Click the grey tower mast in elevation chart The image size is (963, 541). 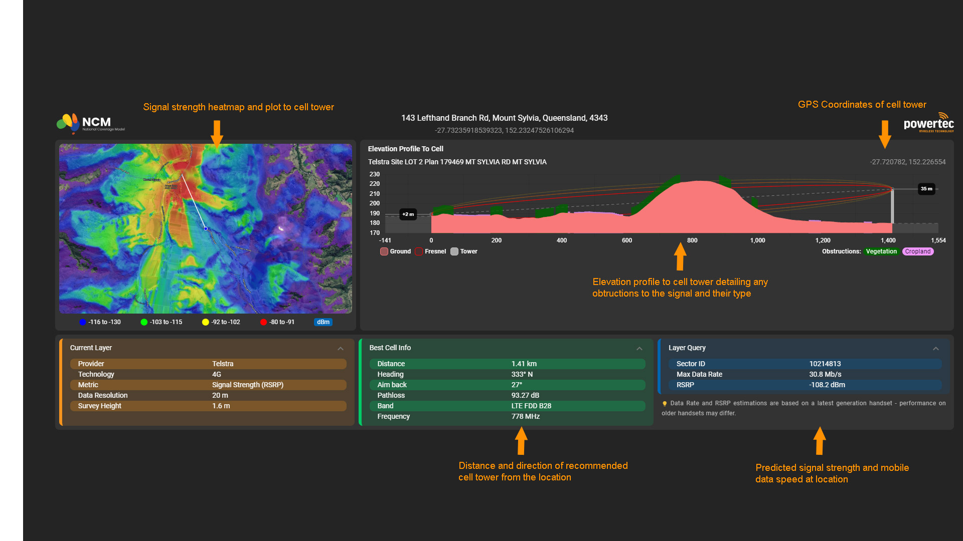(x=892, y=206)
